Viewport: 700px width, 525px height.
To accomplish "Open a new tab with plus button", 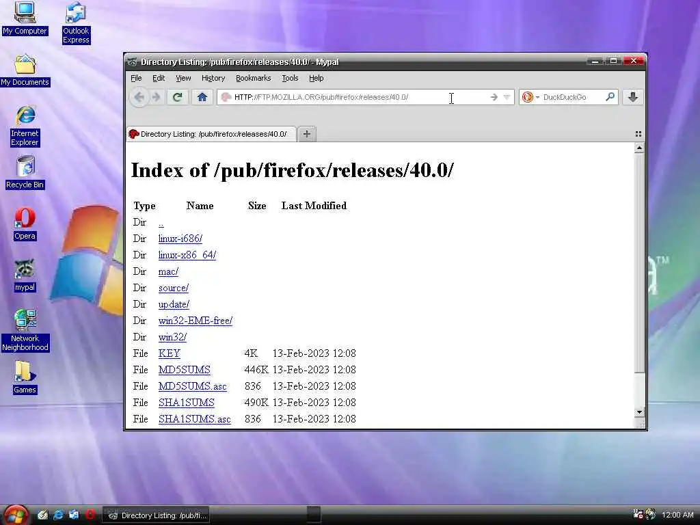I will (x=307, y=134).
